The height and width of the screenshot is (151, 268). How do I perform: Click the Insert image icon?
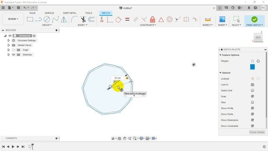pos(222,19)
